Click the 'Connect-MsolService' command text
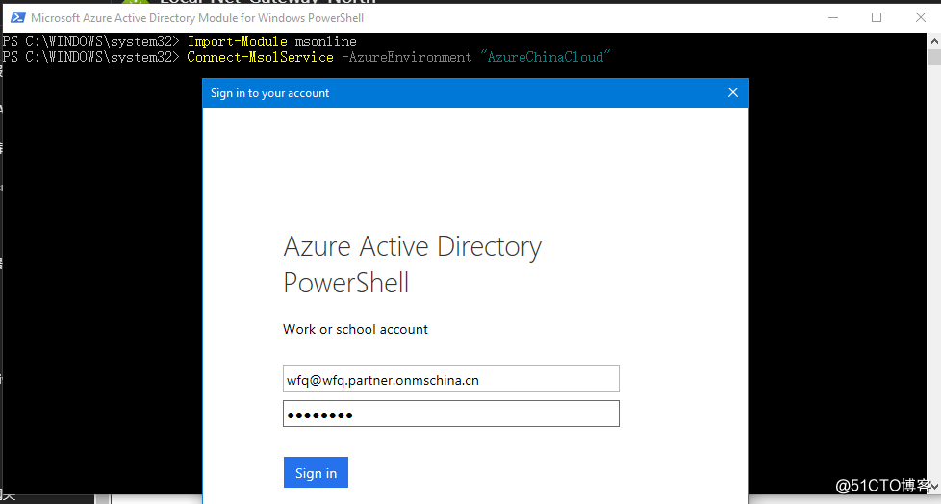This screenshot has width=941, height=504. click(260, 57)
